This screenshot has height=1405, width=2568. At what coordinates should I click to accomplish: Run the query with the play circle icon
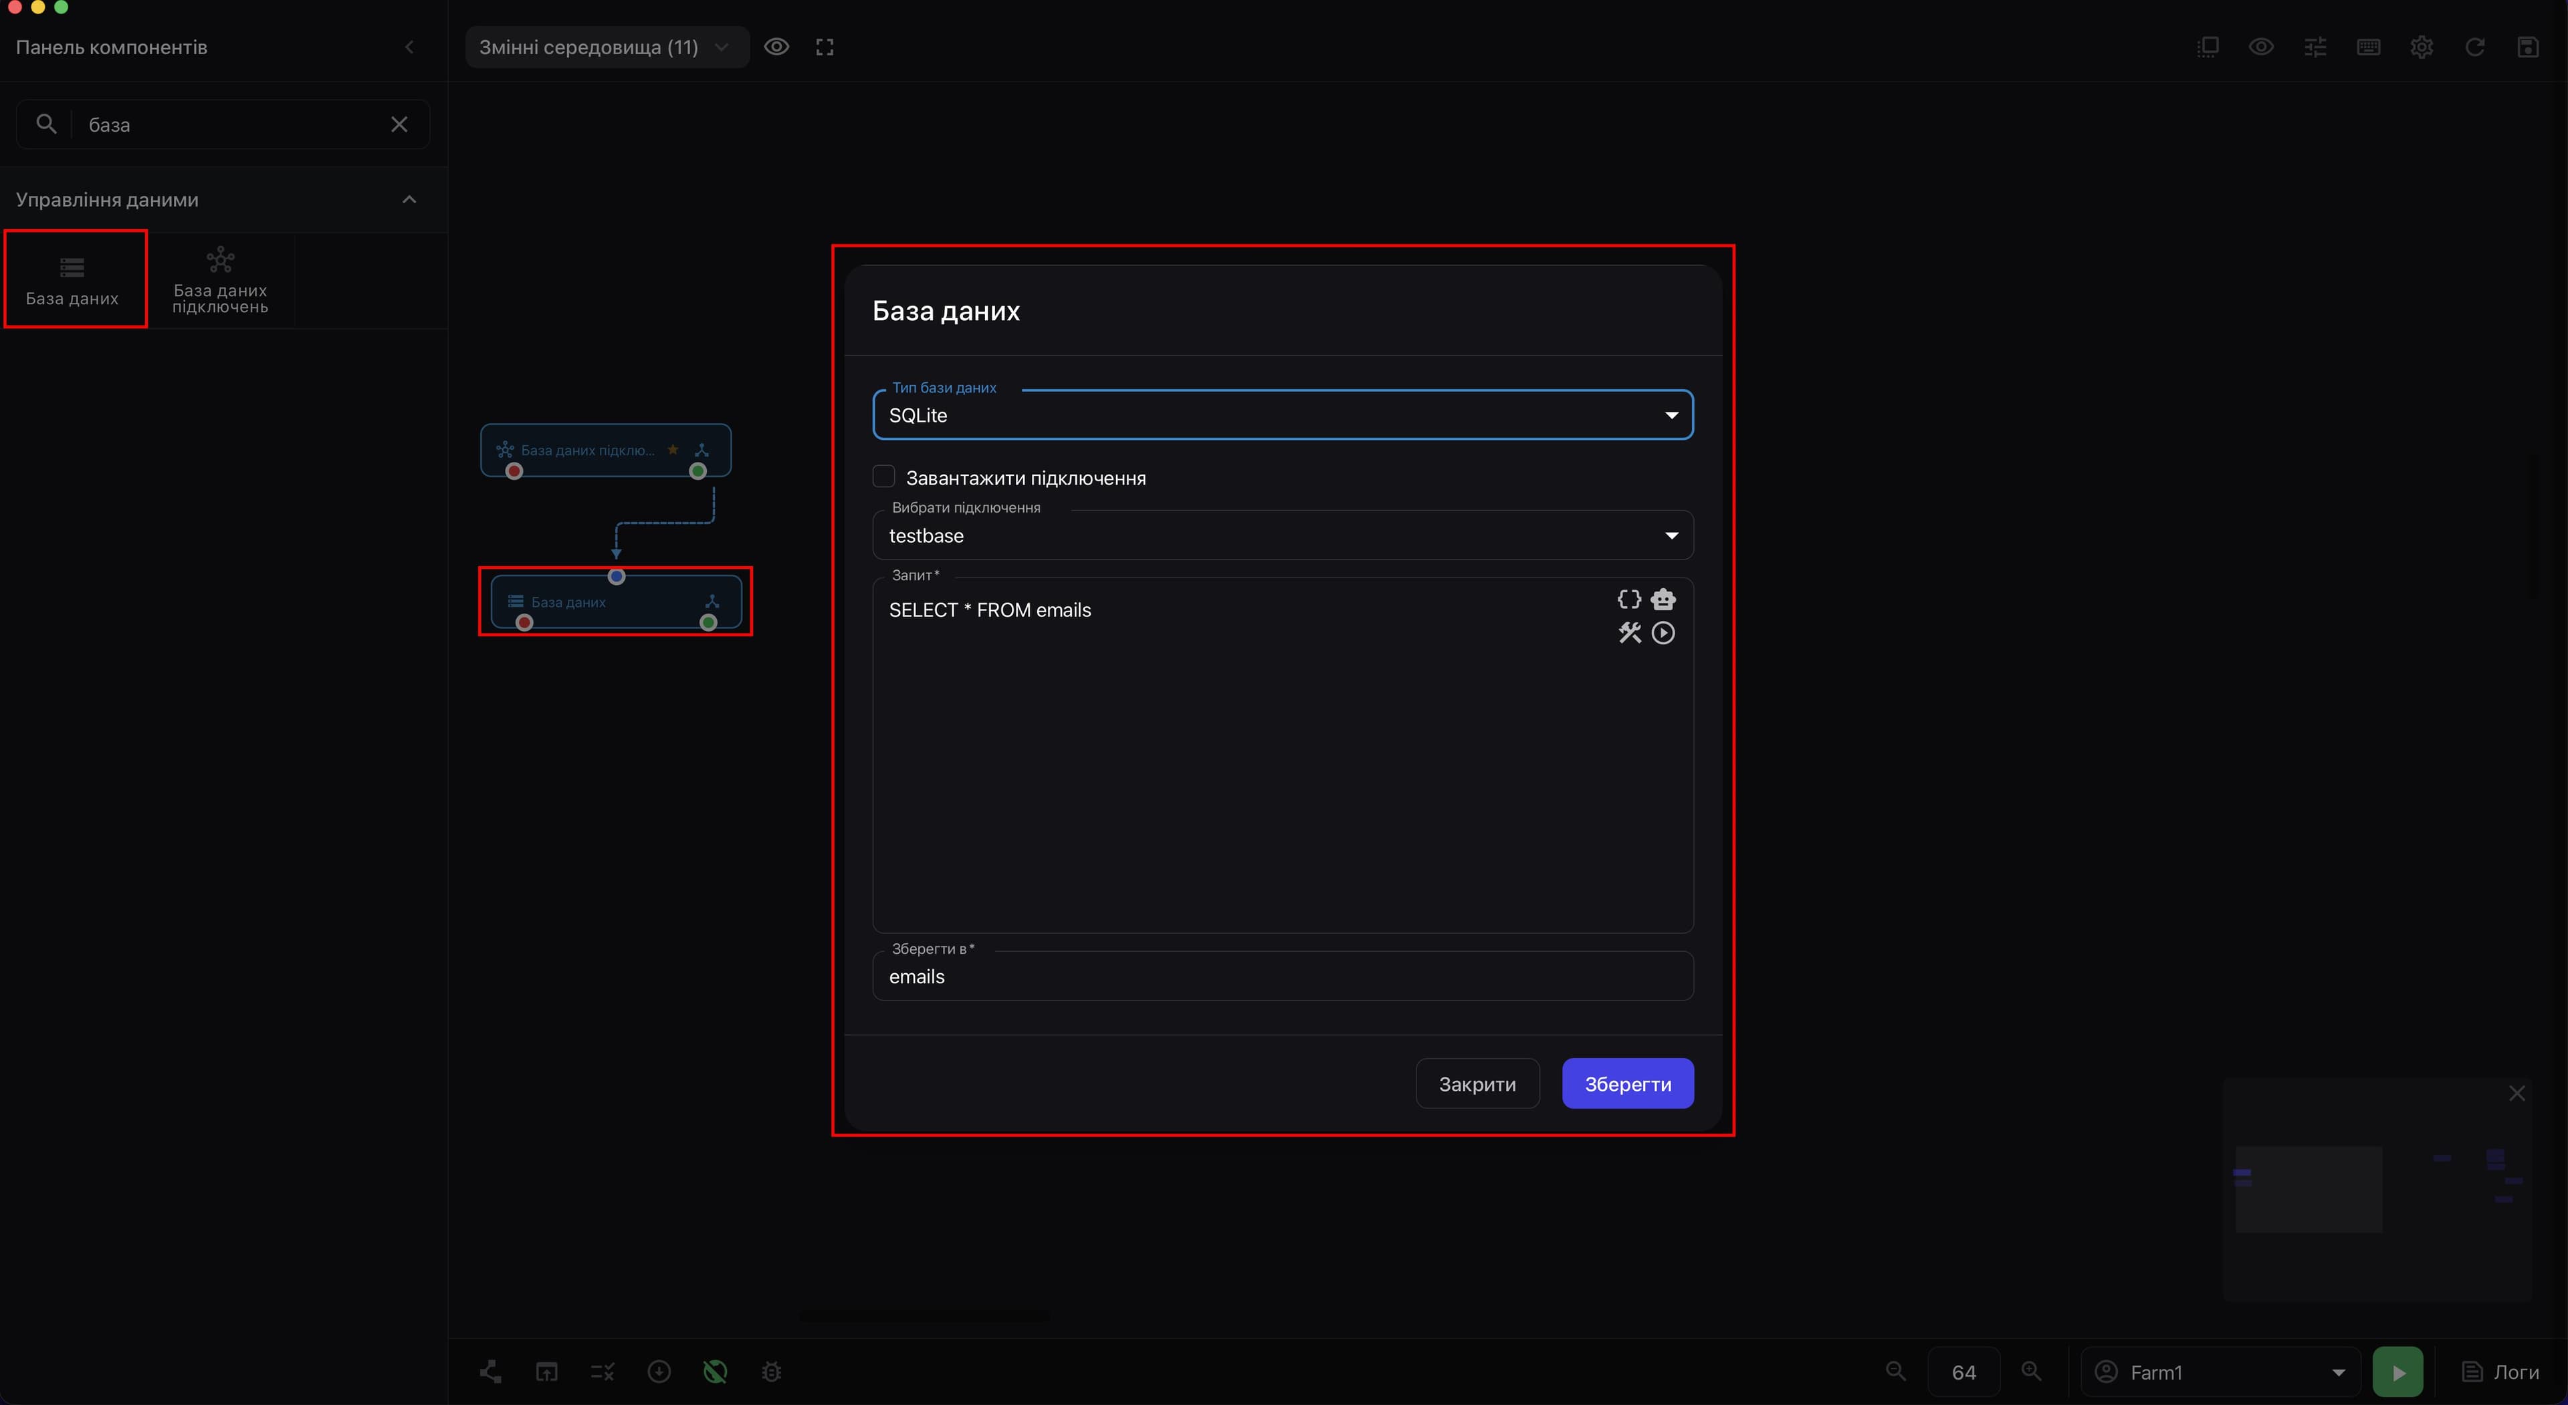tap(1663, 633)
